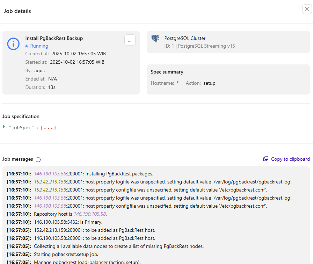313x264 pixels.
Task: Click the Running status text
Action: (x=39, y=46)
